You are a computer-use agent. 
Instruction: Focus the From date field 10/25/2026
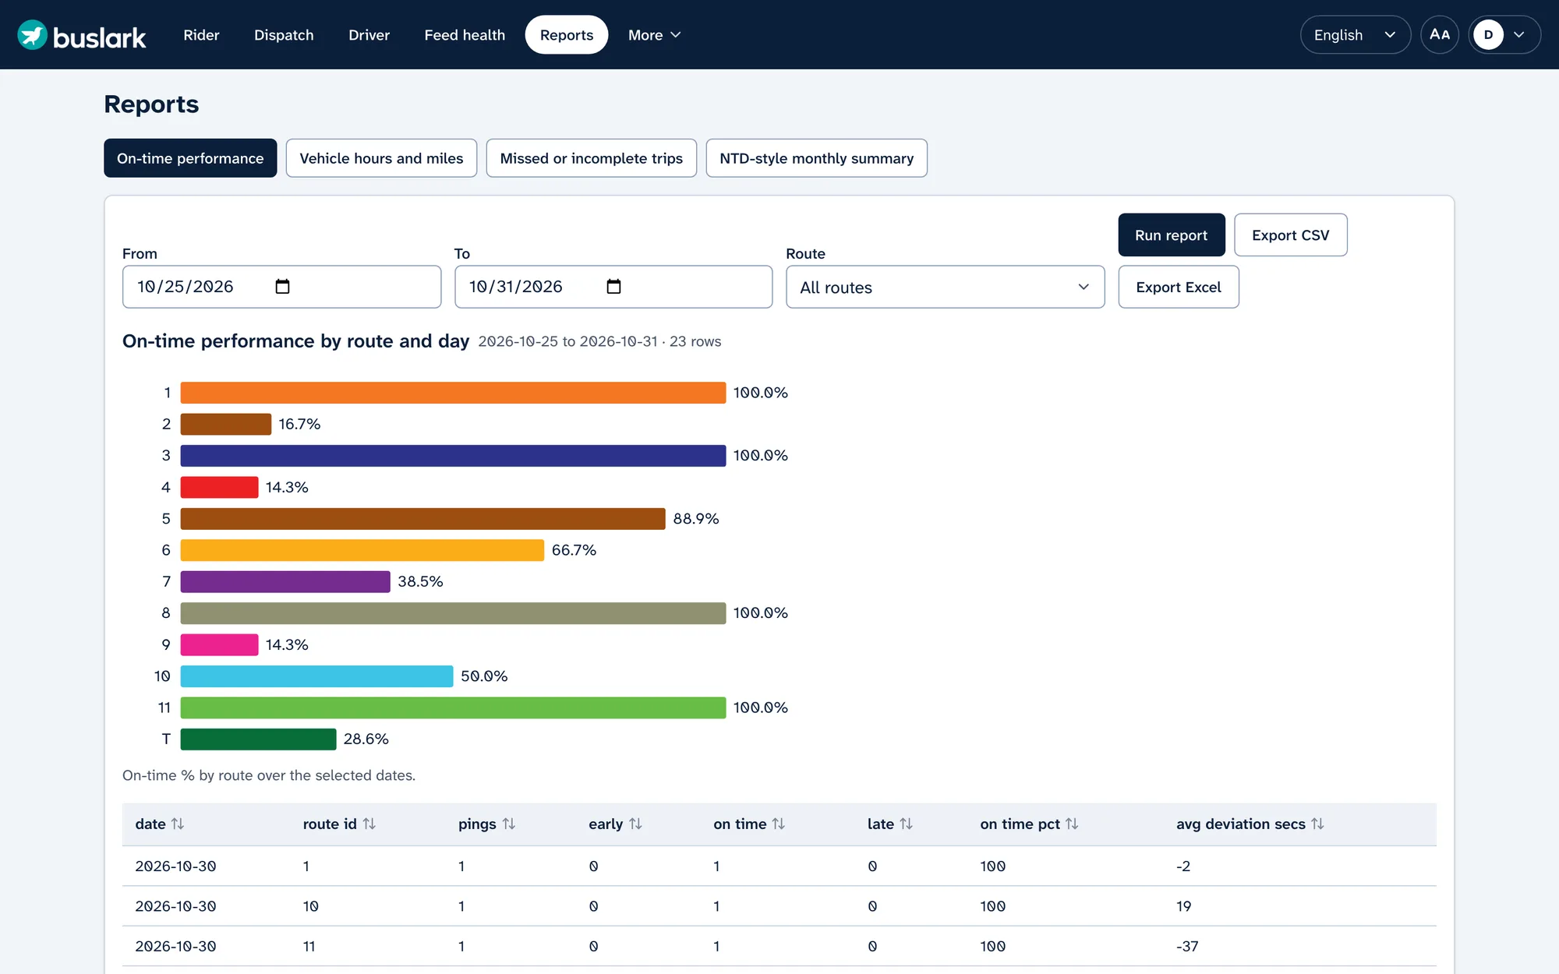281,287
